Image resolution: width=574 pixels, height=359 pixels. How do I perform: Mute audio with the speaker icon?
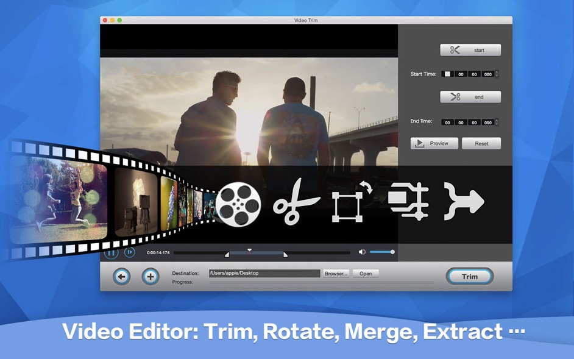point(362,252)
